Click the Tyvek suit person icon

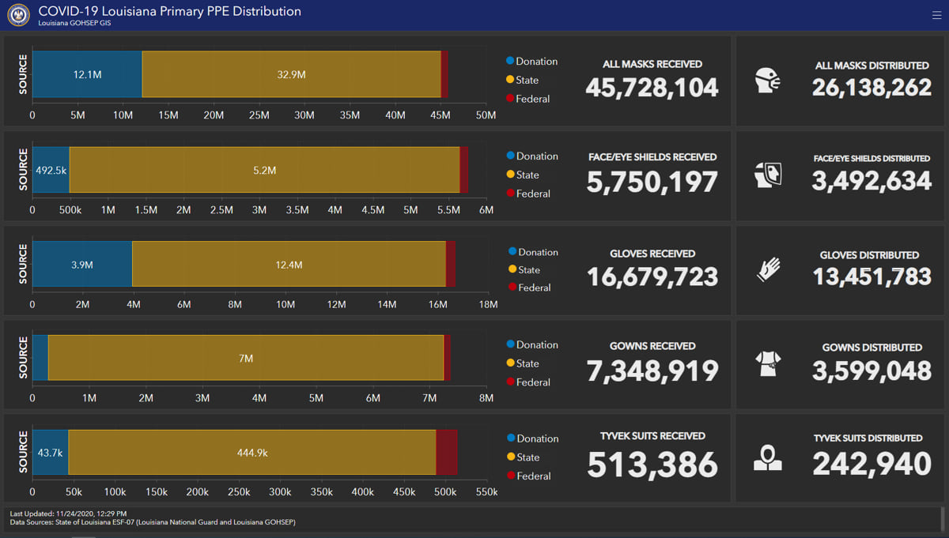click(x=768, y=457)
